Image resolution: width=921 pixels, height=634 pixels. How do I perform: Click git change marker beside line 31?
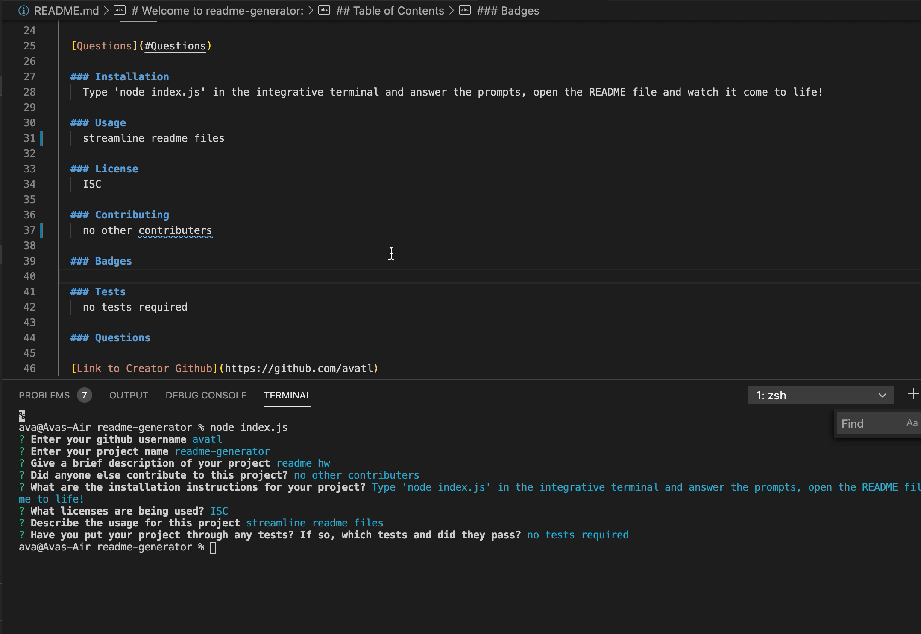point(41,138)
